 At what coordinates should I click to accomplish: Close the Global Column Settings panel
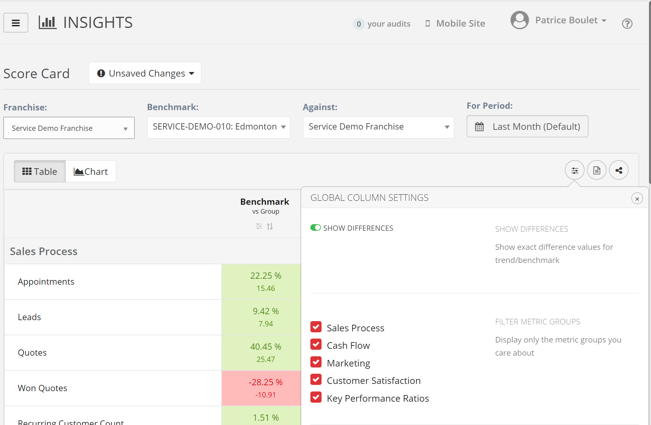pyautogui.click(x=637, y=199)
